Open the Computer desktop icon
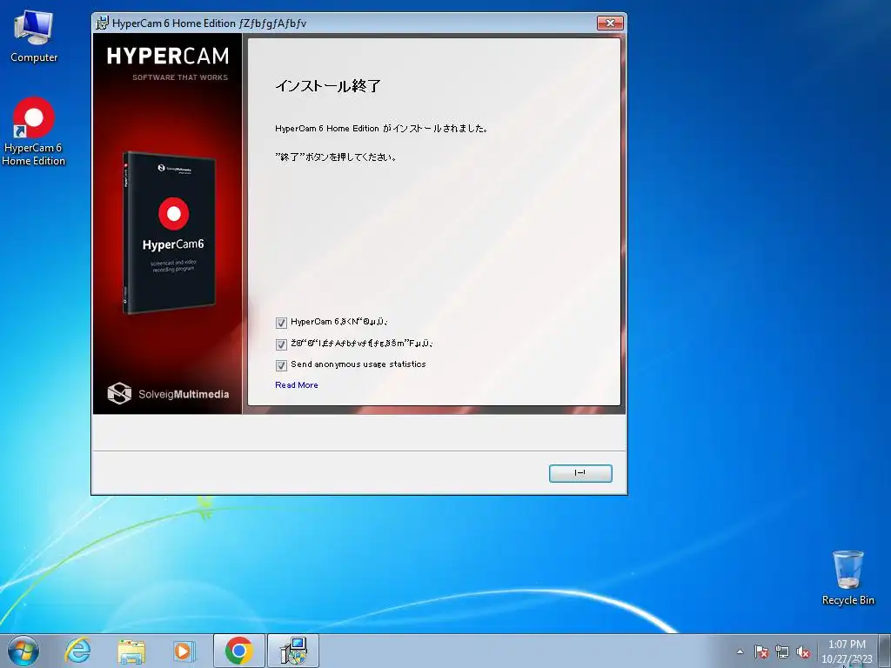The height and width of the screenshot is (668, 891). (x=34, y=37)
